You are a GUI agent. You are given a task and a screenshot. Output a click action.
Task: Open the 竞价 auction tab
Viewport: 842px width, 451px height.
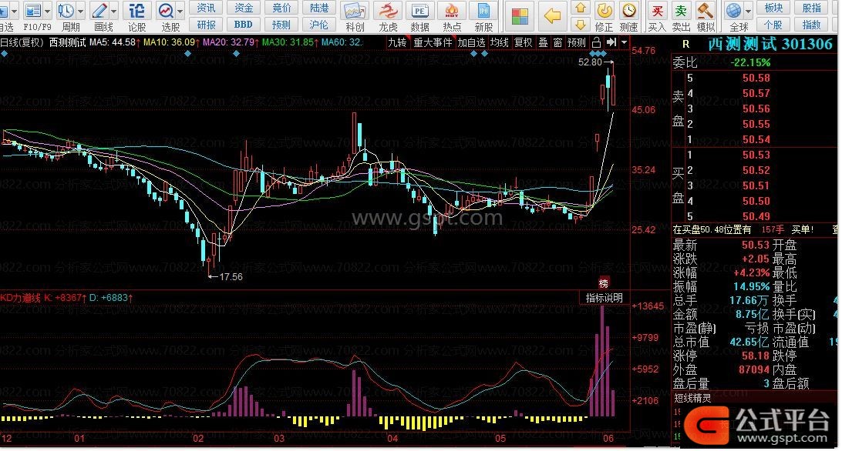(x=281, y=8)
